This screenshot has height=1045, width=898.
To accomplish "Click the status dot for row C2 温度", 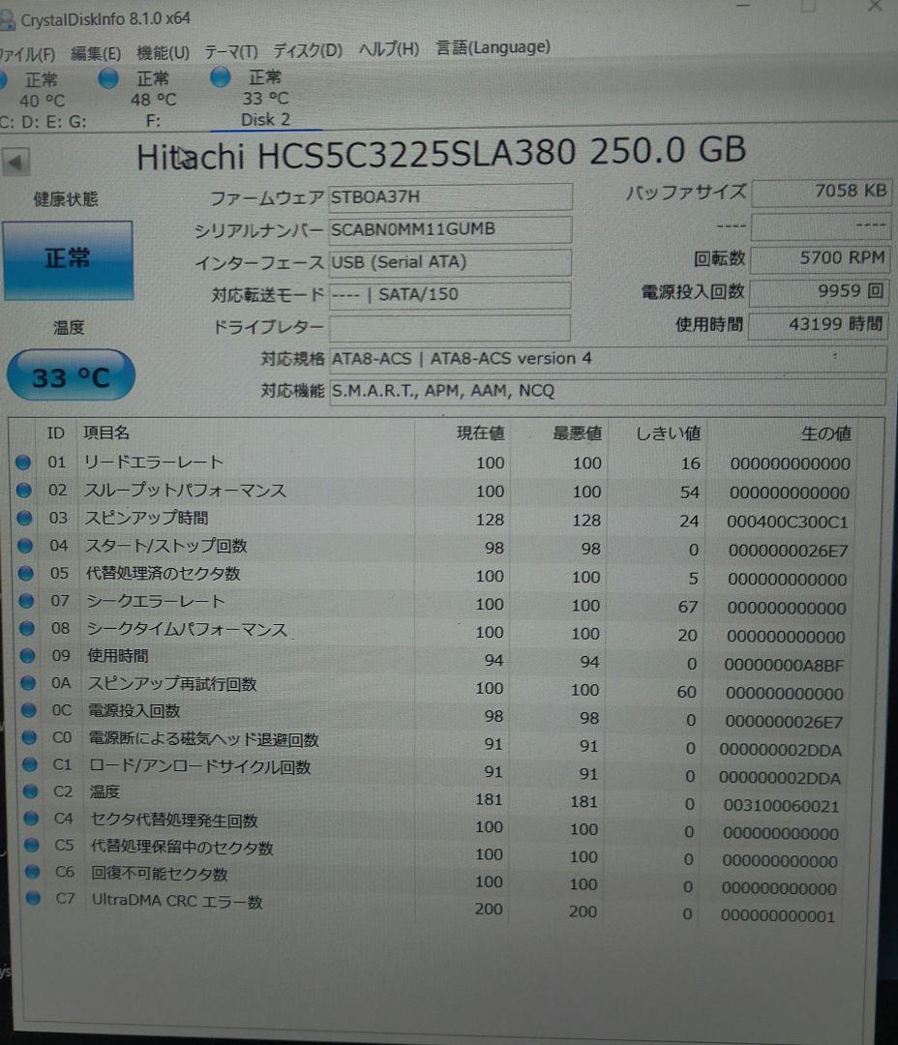I will click(x=31, y=791).
